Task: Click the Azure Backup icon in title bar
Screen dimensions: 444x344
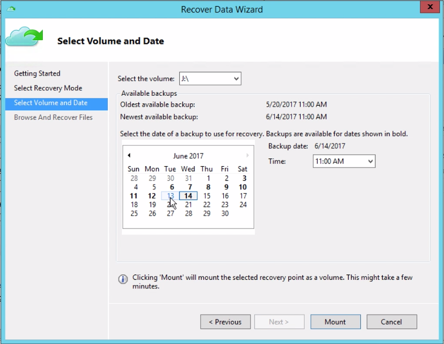Action: click(11, 9)
